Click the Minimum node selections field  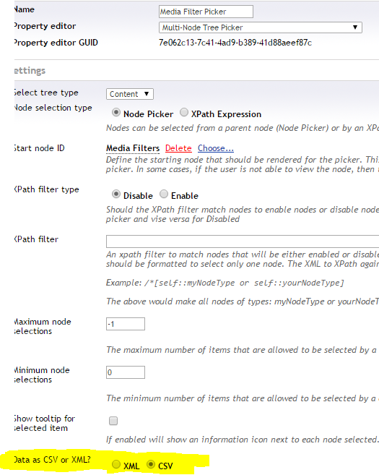pos(126,372)
